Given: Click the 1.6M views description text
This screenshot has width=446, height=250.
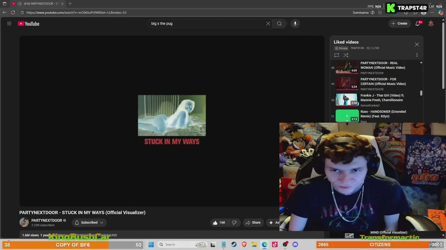Looking at the screenshot, I should (x=30, y=235).
